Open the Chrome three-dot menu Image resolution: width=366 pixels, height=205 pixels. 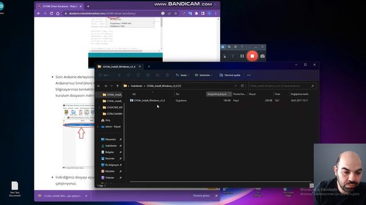(216, 14)
